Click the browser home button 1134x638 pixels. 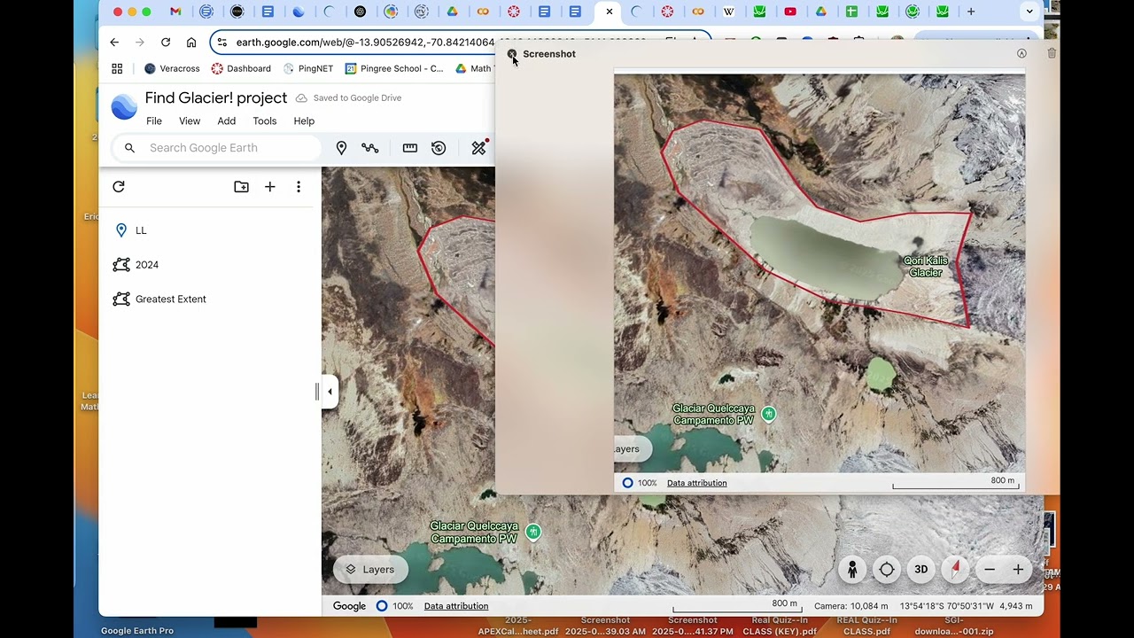coord(191,42)
